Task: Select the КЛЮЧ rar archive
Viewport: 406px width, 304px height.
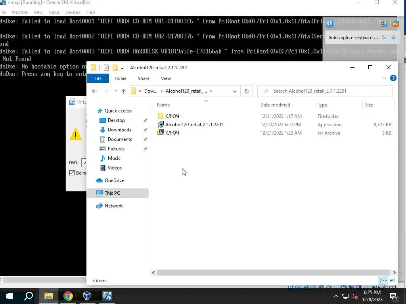Action: 172,133
